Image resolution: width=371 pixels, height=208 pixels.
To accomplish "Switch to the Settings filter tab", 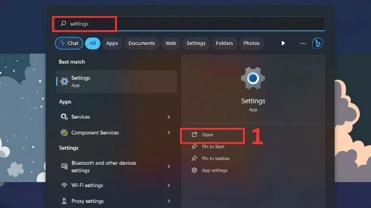I will coord(196,43).
